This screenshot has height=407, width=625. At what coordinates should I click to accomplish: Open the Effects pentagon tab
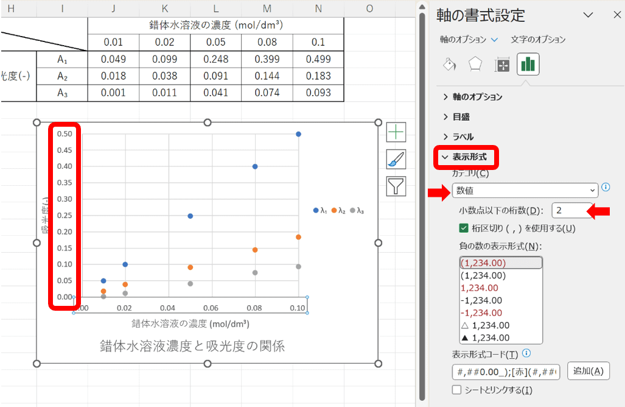[x=475, y=64]
